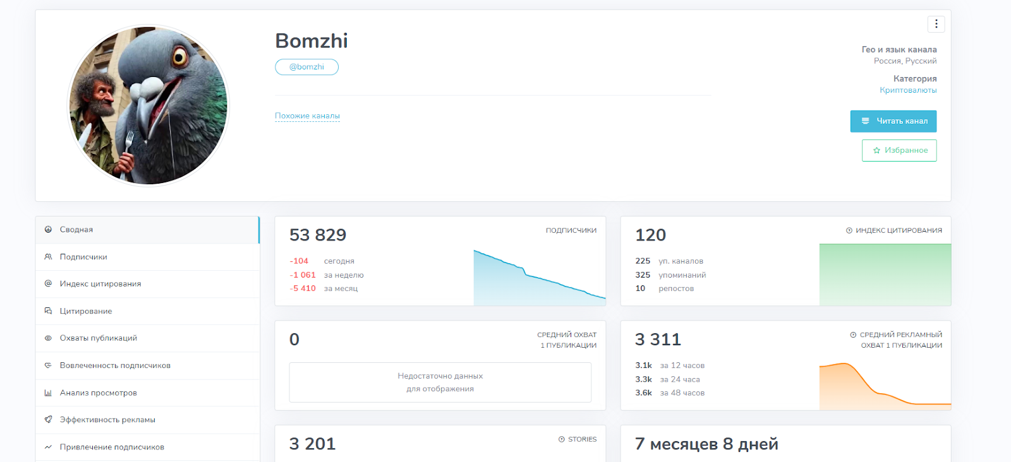Image resolution: width=1011 pixels, height=462 pixels.
Task: Open the Вовлеченность подписчиков section
Action: point(115,365)
